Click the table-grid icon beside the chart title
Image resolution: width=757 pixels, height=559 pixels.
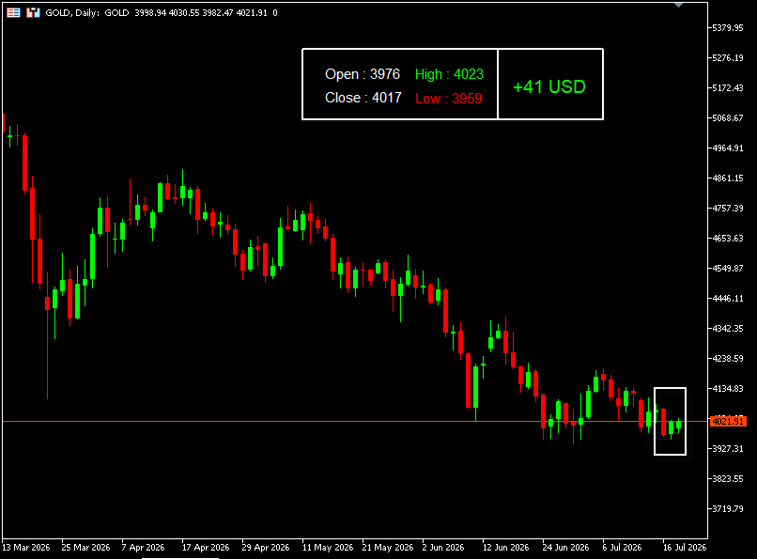point(13,12)
